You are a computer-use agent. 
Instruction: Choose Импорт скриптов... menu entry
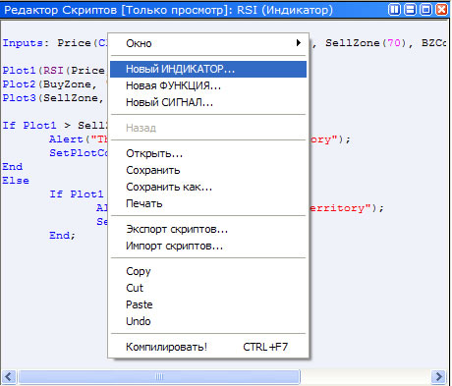click(x=208, y=246)
